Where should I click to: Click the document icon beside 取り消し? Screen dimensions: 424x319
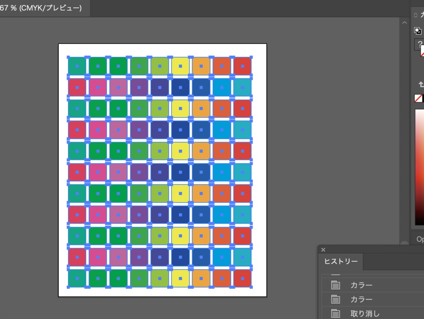(x=335, y=313)
